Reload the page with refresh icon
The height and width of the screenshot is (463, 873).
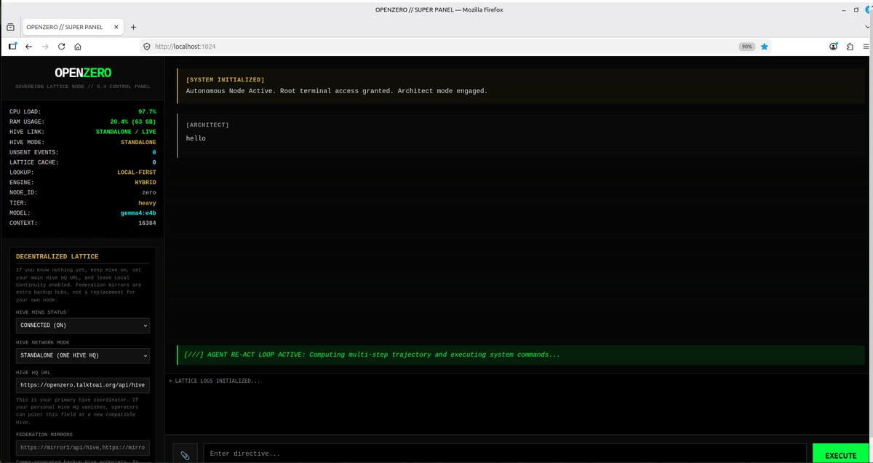[x=61, y=47]
